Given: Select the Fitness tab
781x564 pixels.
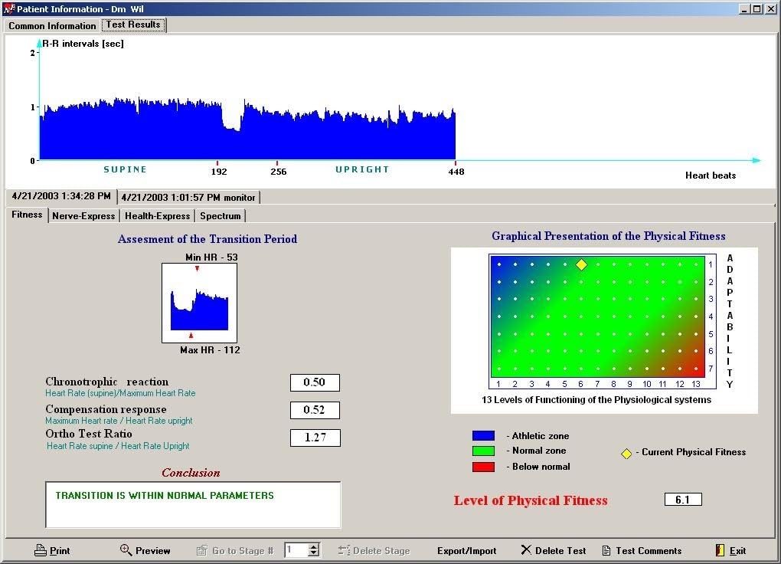Looking at the screenshot, I should (26, 215).
